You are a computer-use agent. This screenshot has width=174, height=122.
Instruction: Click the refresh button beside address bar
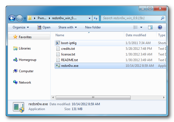click(x=96, y=18)
